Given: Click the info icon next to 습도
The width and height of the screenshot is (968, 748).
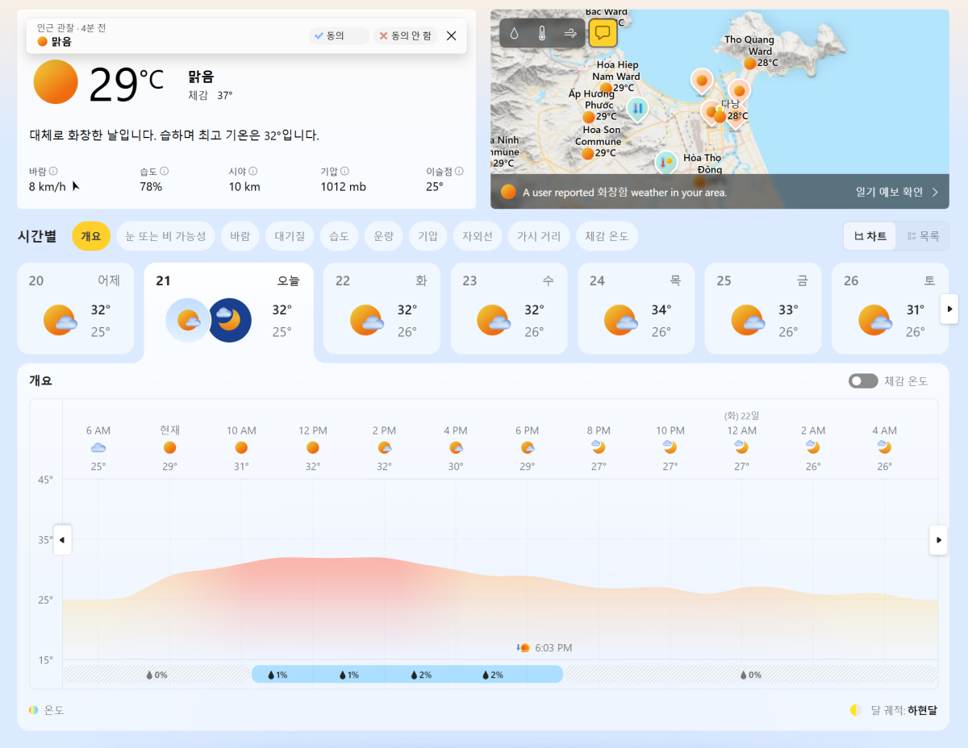Looking at the screenshot, I should (x=164, y=171).
